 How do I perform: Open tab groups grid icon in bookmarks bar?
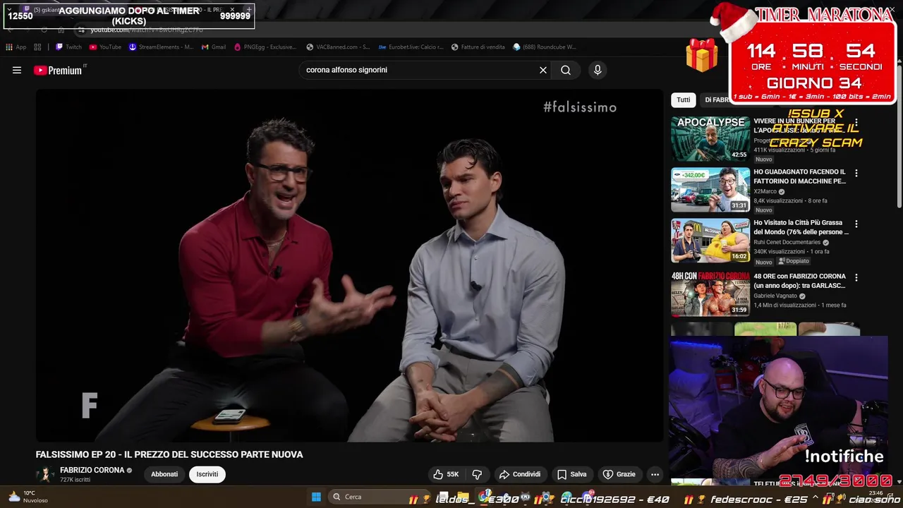pos(37,47)
